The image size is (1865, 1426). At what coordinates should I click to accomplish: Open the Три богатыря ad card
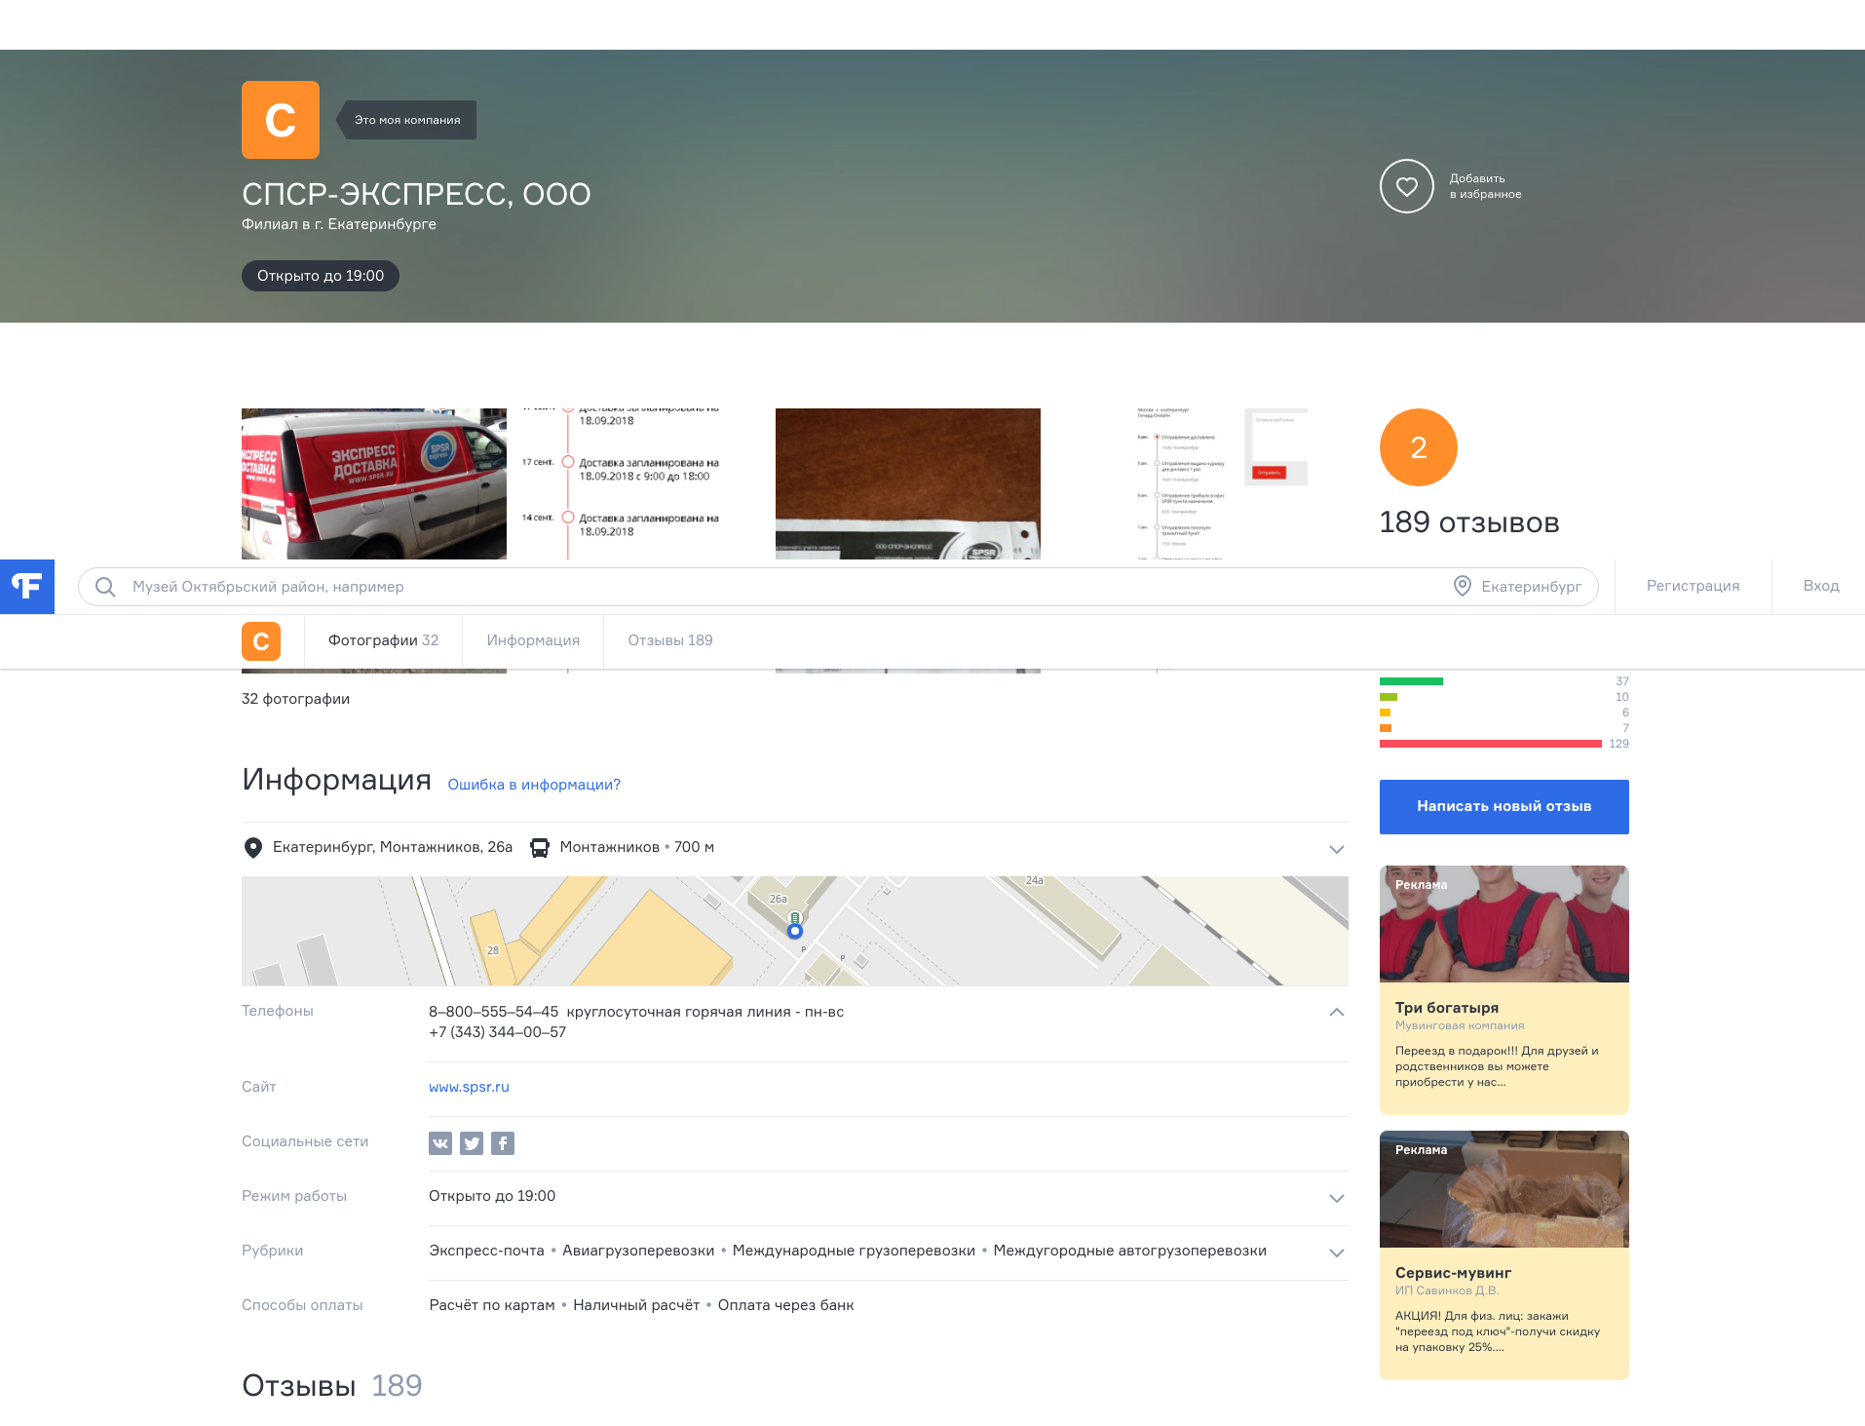coord(1503,990)
